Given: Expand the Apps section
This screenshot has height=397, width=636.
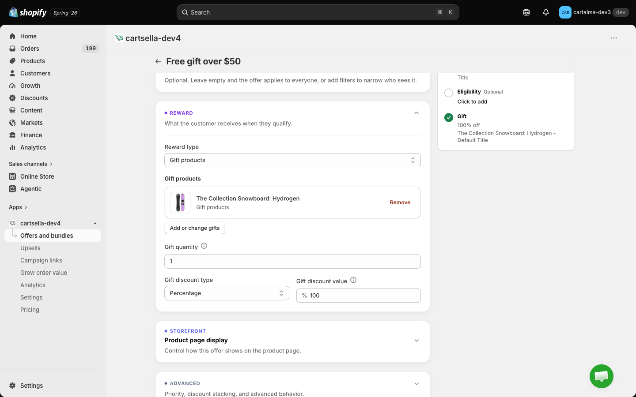Looking at the screenshot, I should 18,207.
